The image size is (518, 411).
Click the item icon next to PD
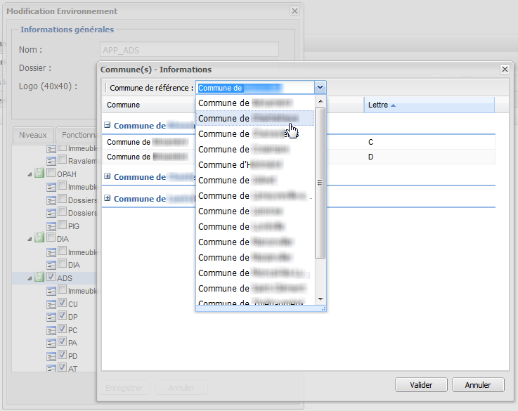pos(51,356)
